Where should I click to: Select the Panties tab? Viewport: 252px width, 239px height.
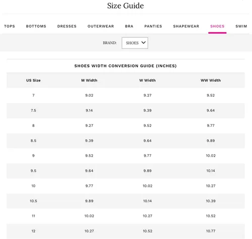[153, 26]
